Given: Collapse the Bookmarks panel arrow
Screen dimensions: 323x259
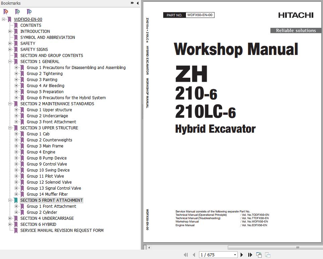Looking at the screenshot, I should (137, 3).
